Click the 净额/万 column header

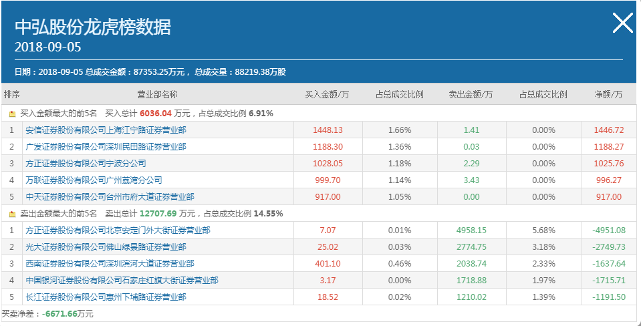609,95
